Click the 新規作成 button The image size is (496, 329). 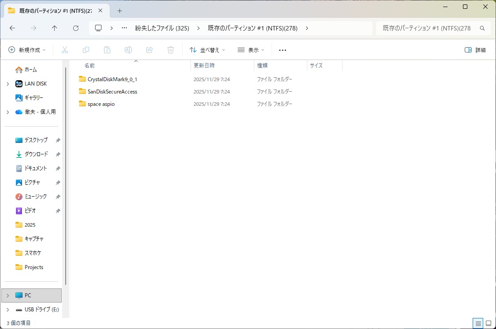[x=27, y=50]
